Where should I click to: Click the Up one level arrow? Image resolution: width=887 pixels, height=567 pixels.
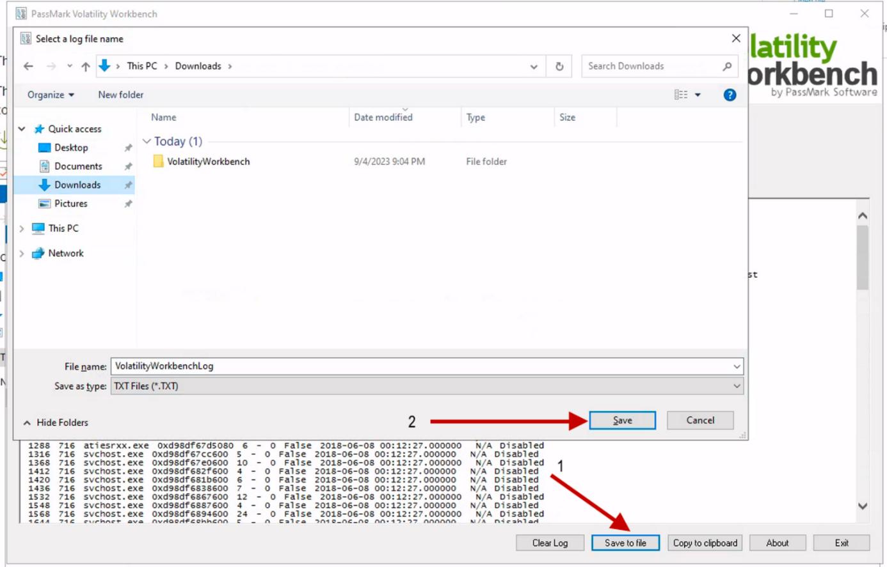pyautogui.click(x=86, y=66)
